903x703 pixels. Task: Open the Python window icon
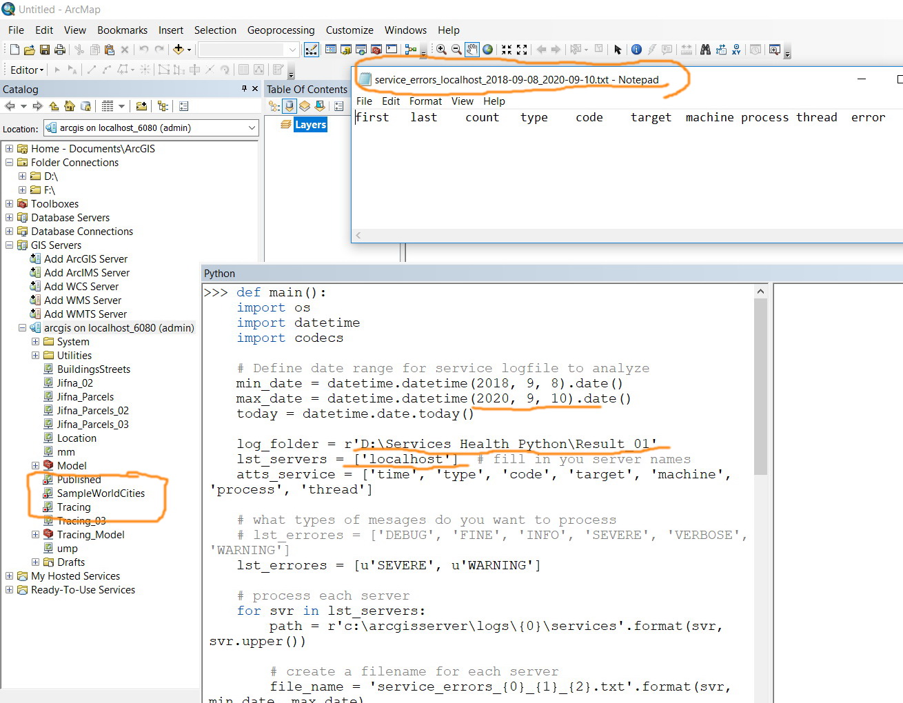392,50
